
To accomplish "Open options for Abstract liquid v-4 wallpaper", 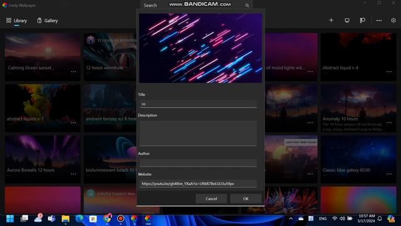I will pos(389,72).
